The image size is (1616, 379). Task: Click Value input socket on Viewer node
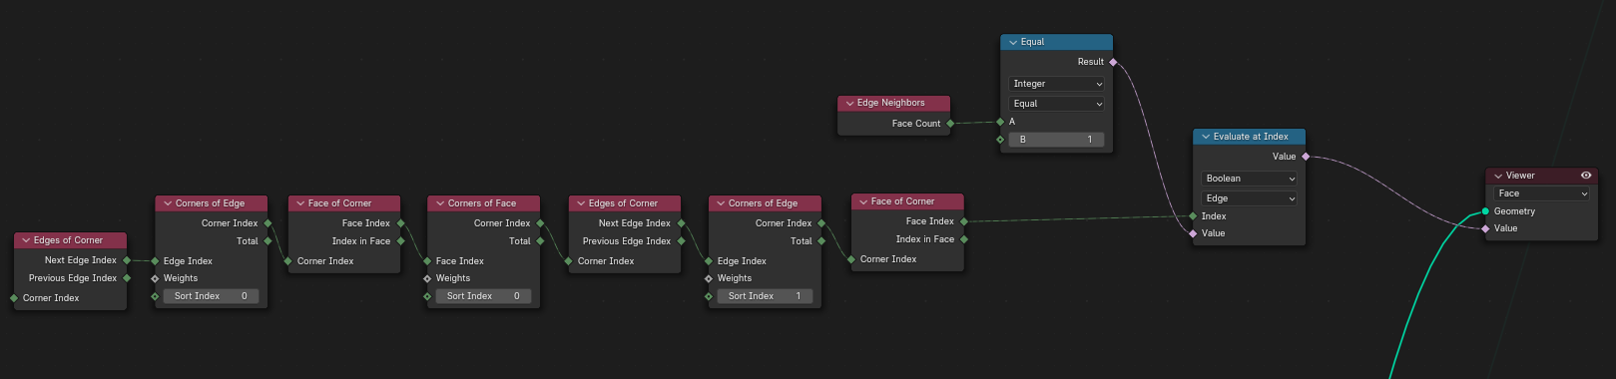click(1485, 228)
